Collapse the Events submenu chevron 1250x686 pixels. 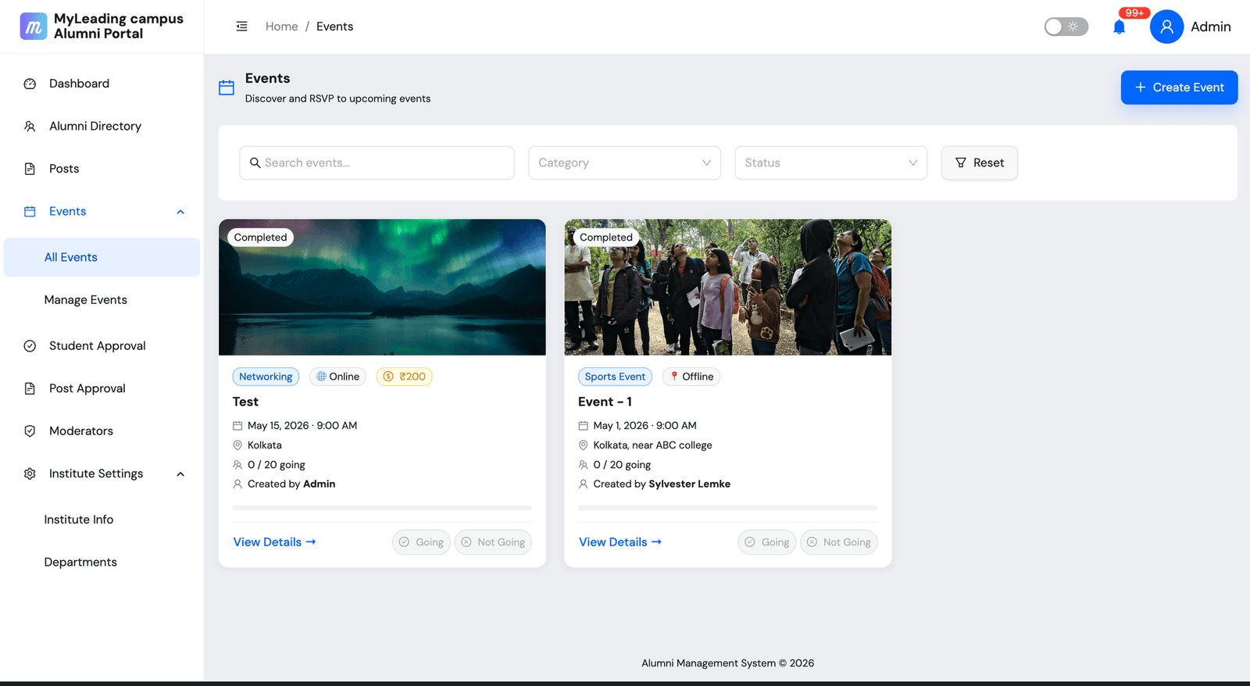(180, 212)
